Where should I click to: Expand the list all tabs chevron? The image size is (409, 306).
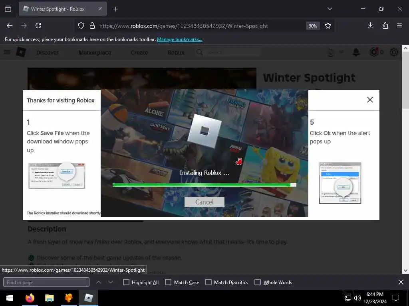tap(330, 9)
